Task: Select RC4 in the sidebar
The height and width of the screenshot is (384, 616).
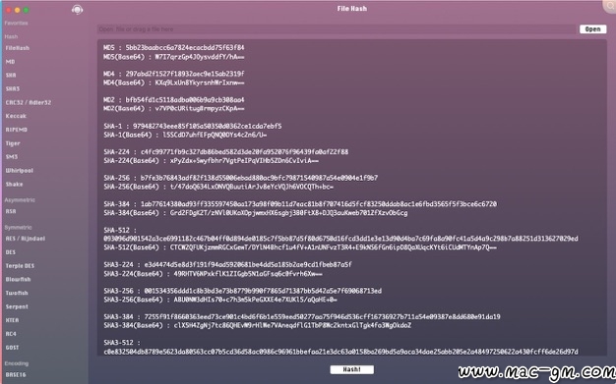Action: 11,334
